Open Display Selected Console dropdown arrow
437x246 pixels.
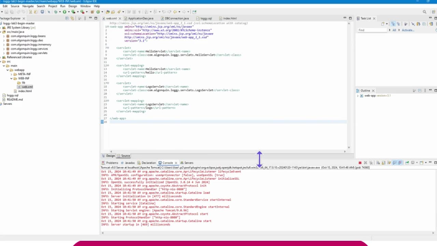coord(417,163)
